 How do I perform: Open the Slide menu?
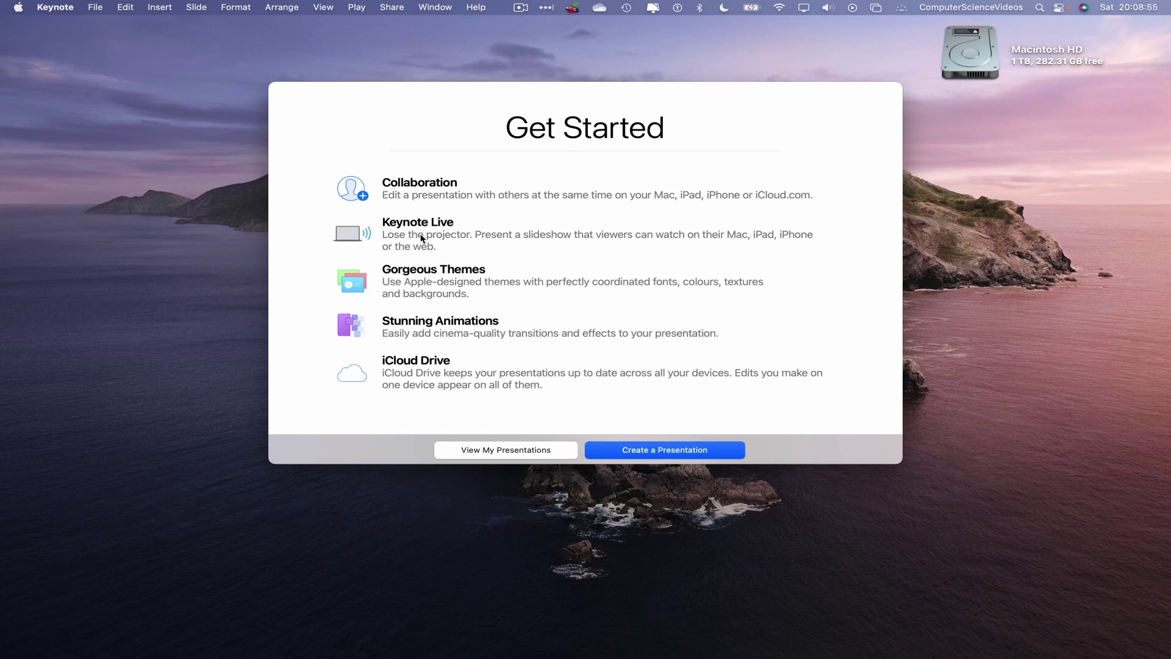pos(196,7)
